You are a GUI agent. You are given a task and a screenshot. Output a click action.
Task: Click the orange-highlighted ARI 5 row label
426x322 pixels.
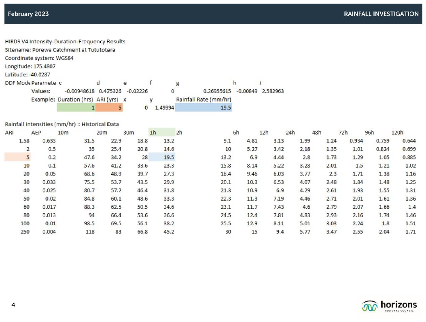pyautogui.click(x=17, y=157)
